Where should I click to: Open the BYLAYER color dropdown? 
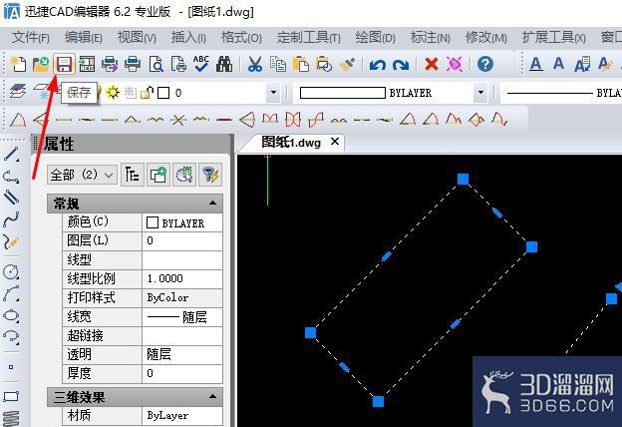click(x=480, y=93)
